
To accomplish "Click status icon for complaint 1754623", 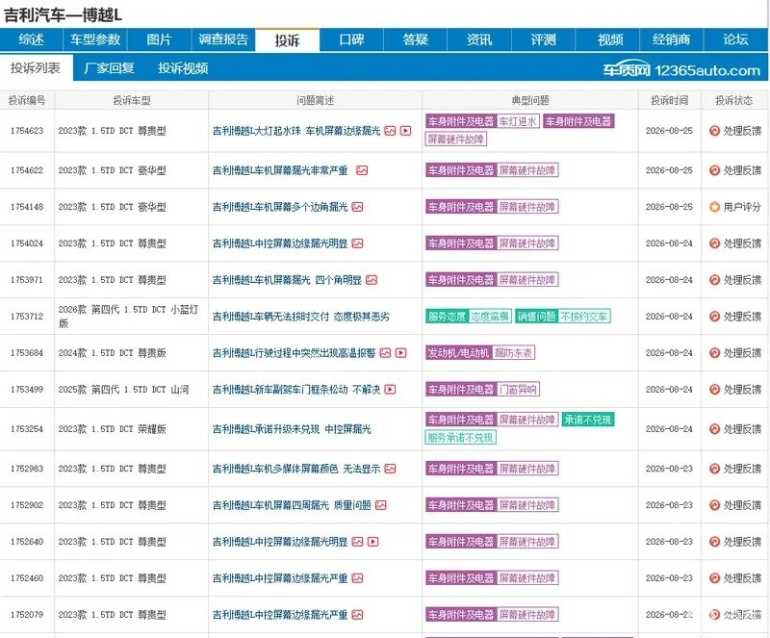I will click(714, 131).
